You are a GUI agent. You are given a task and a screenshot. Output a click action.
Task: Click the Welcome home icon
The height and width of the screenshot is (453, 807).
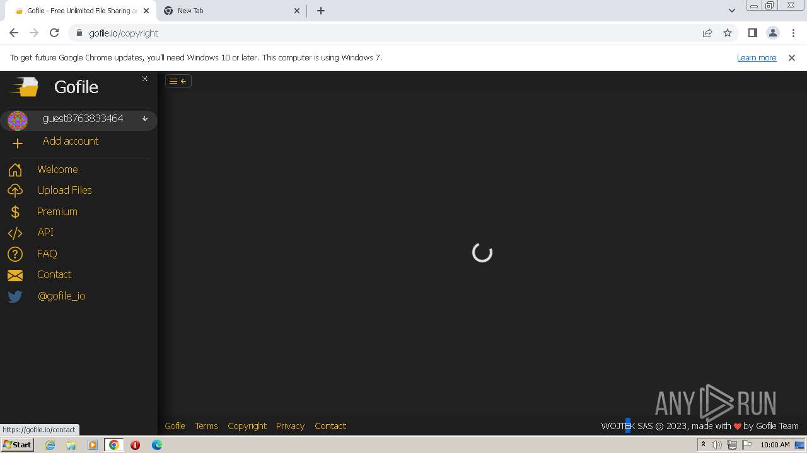(x=15, y=170)
